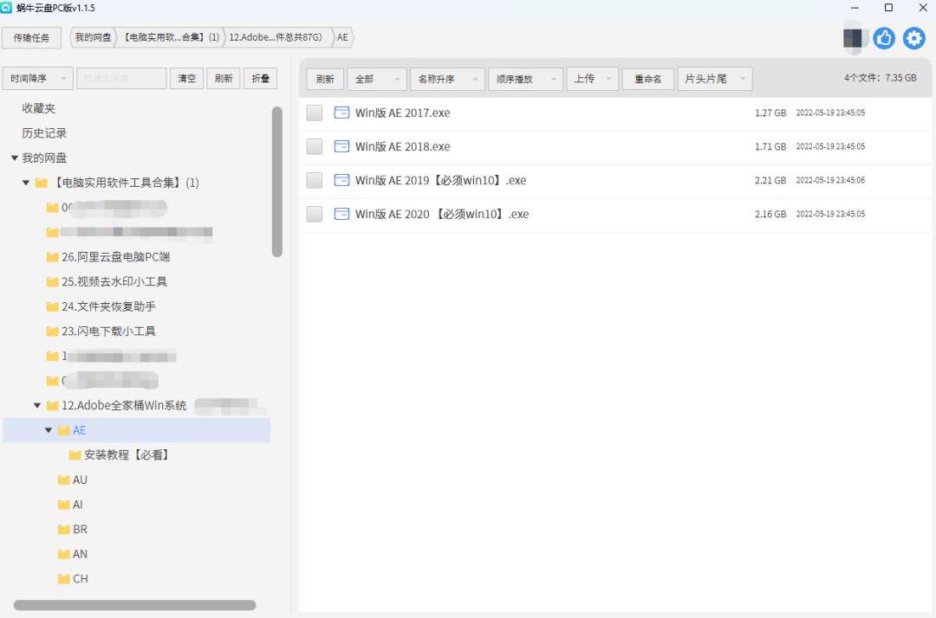Click the folder icon of 24.文件夹恢复助手
Viewport: 936px width, 618px height.
pyautogui.click(x=53, y=307)
